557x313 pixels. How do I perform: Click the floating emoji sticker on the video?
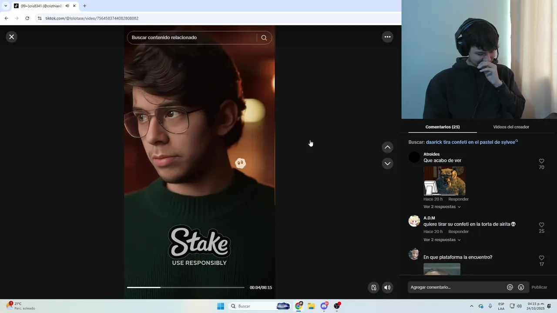point(240,163)
